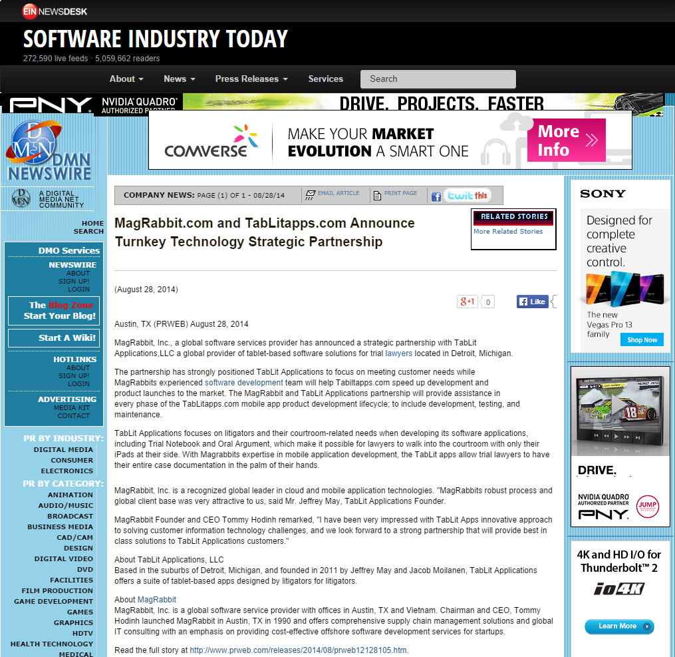Open the AUDIO/MUSIC category
Viewport: 675px width, 657px height.
pyautogui.click(x=65, y=505)
